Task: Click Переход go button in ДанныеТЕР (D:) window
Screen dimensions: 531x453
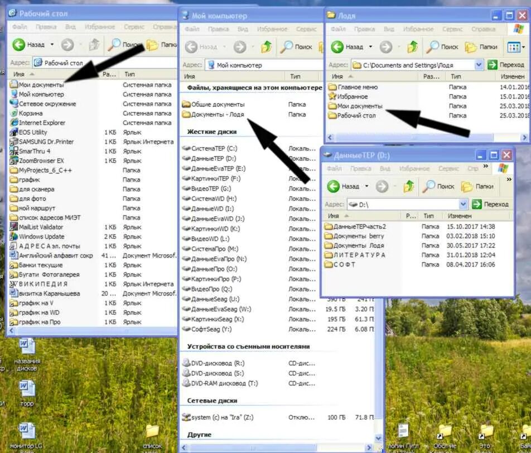Action: click(490, 204)
